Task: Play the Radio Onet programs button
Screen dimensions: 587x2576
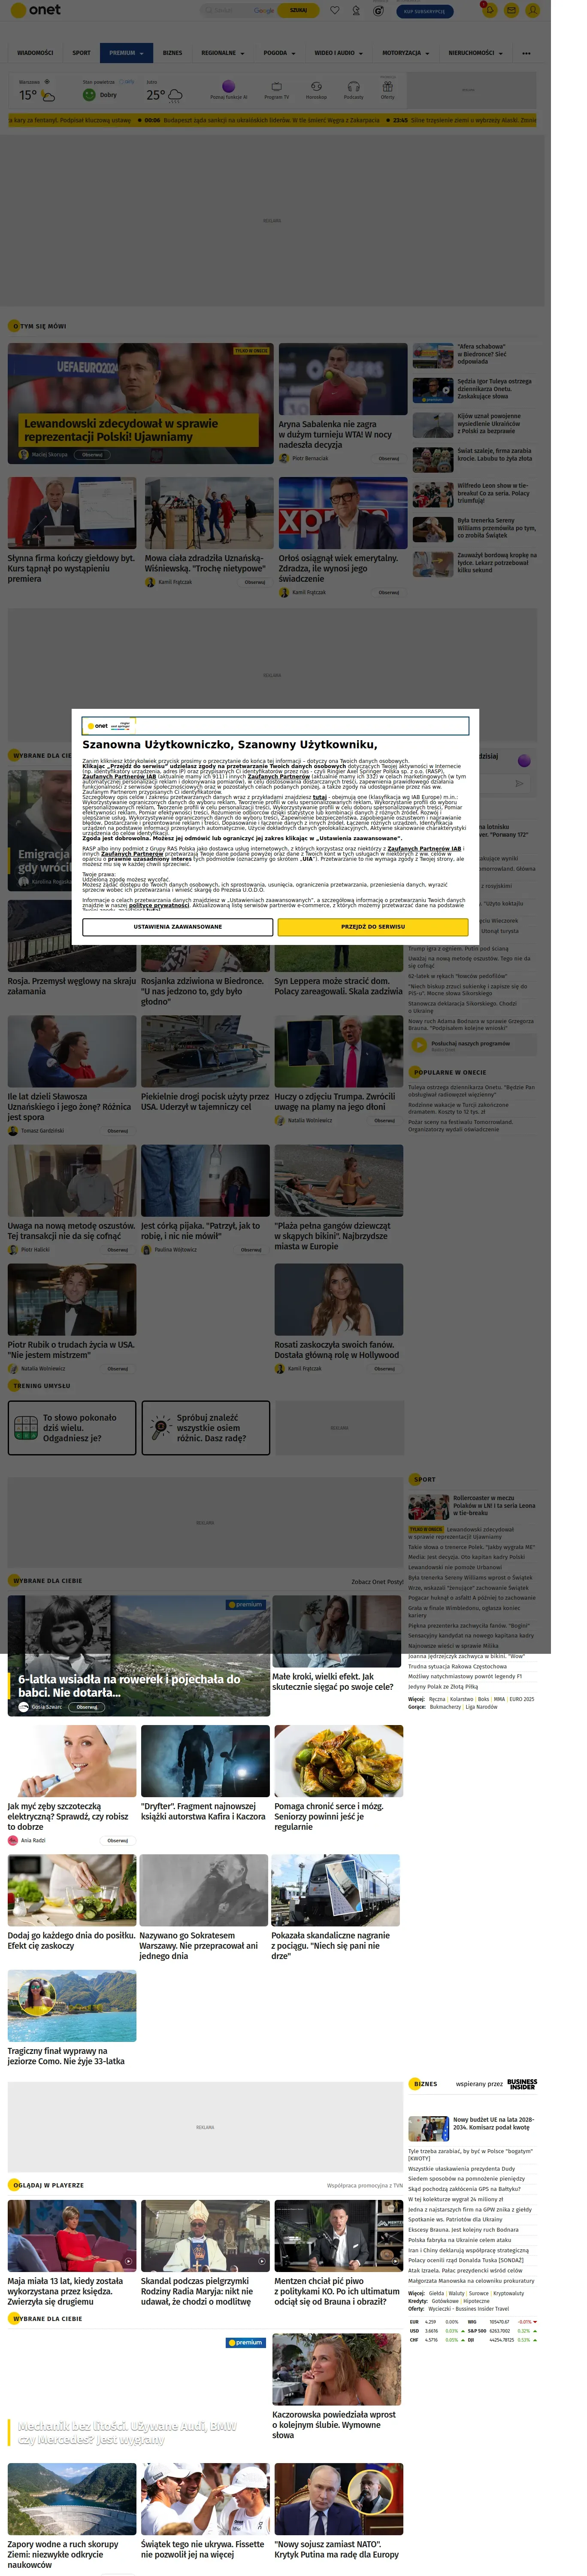Action: pos(418,1044)
